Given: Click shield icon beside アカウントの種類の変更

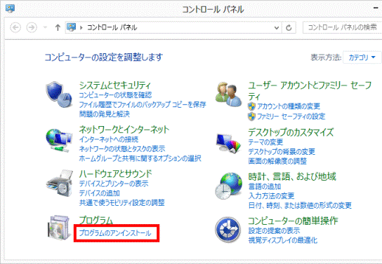Looking at the screenshot, I should pyautogui.click(x=251, y=106).
